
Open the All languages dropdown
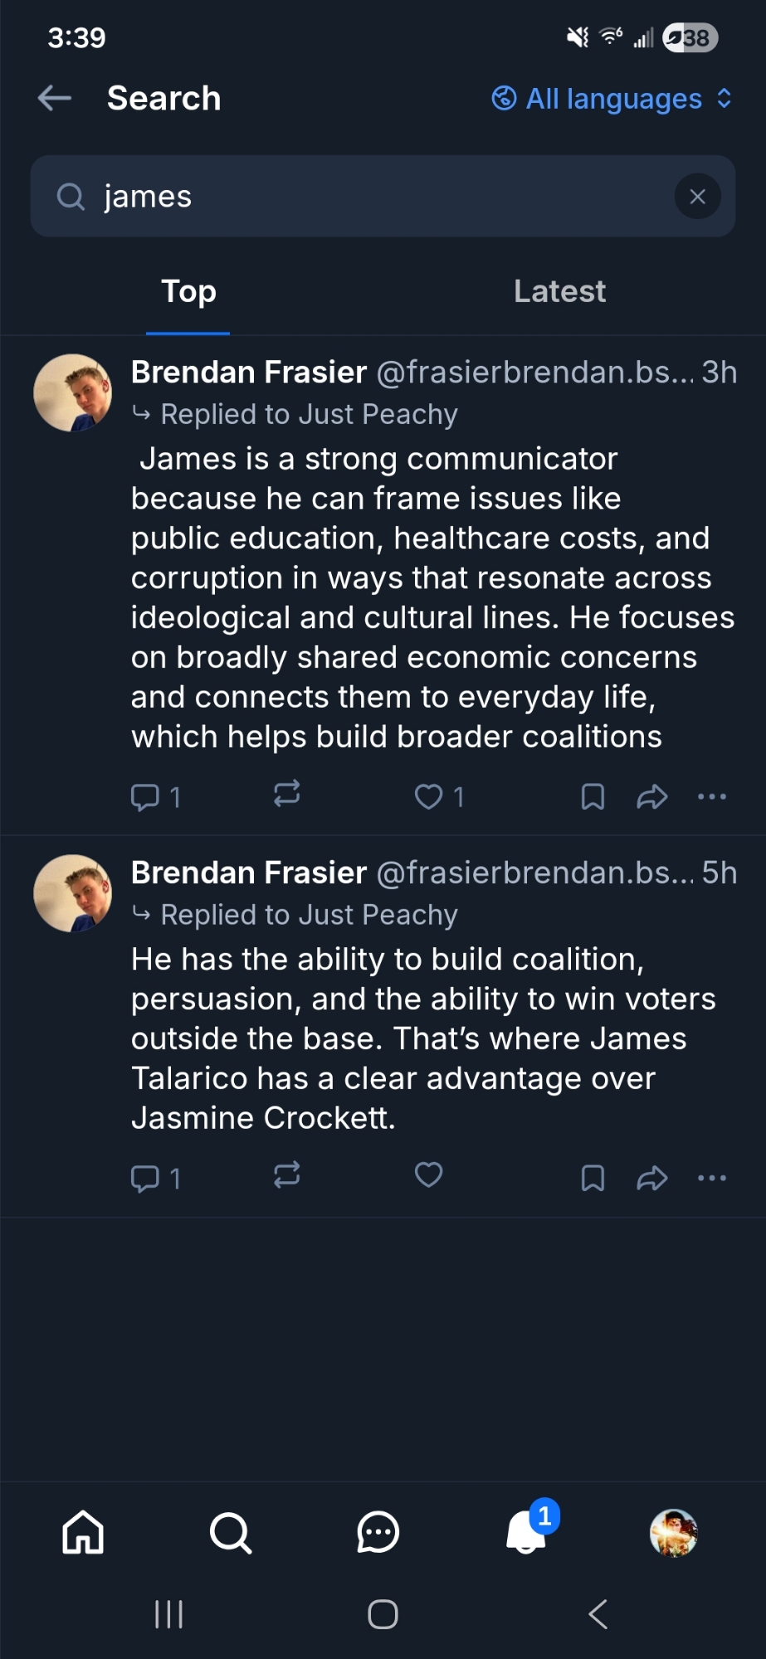(612, 99)
